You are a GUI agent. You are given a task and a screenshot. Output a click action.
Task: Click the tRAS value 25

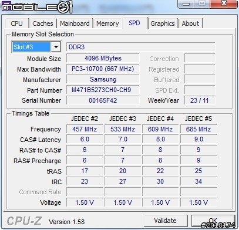198,171
